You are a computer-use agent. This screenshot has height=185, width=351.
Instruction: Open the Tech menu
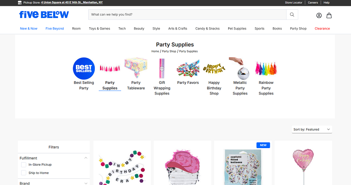122,29
